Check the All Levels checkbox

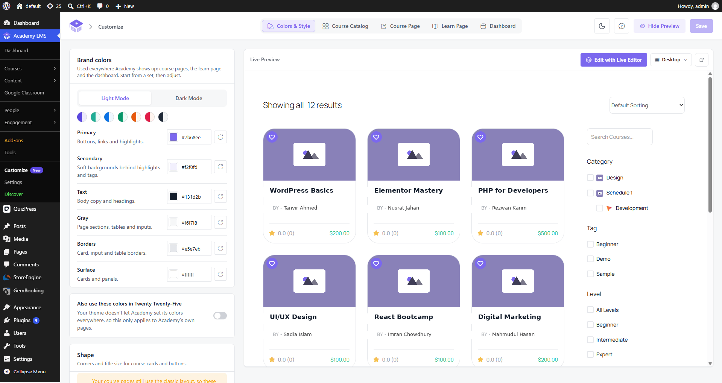[x=590, y=310]
